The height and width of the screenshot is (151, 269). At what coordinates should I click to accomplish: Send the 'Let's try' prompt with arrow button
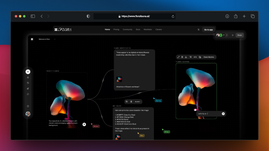223,114
